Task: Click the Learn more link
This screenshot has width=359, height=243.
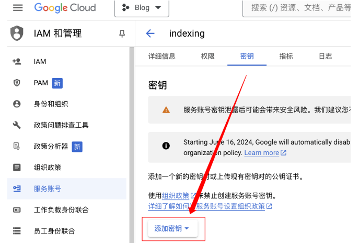Action: [x=261, y=153]
